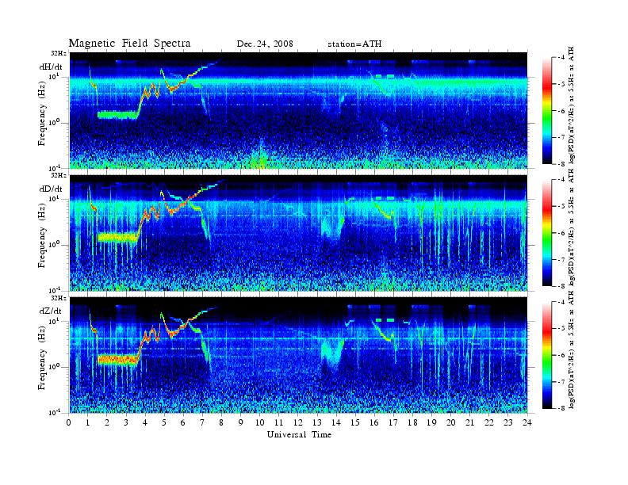Image resolution: width=628 pixels, height=485 pixels.
Task: Click the hour tick label "12" on time axis
Action: (298, 422)
